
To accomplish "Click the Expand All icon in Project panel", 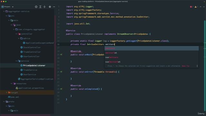I will click(x=40, y=7).
